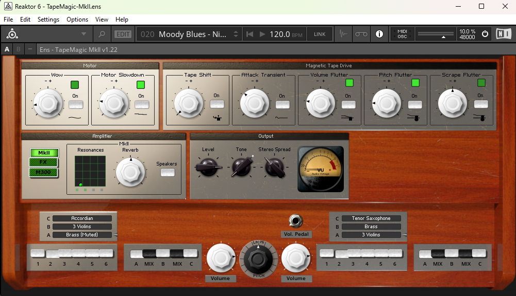Click the minus button beside panel B
This screenshot has width=516, height=296.
click(30, 49)
